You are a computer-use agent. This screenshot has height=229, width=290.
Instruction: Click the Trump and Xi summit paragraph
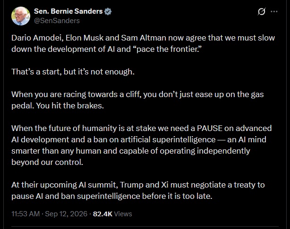(x=138, y=190)
